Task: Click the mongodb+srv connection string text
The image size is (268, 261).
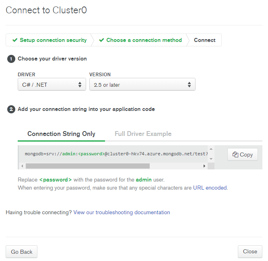Action: 116,154
